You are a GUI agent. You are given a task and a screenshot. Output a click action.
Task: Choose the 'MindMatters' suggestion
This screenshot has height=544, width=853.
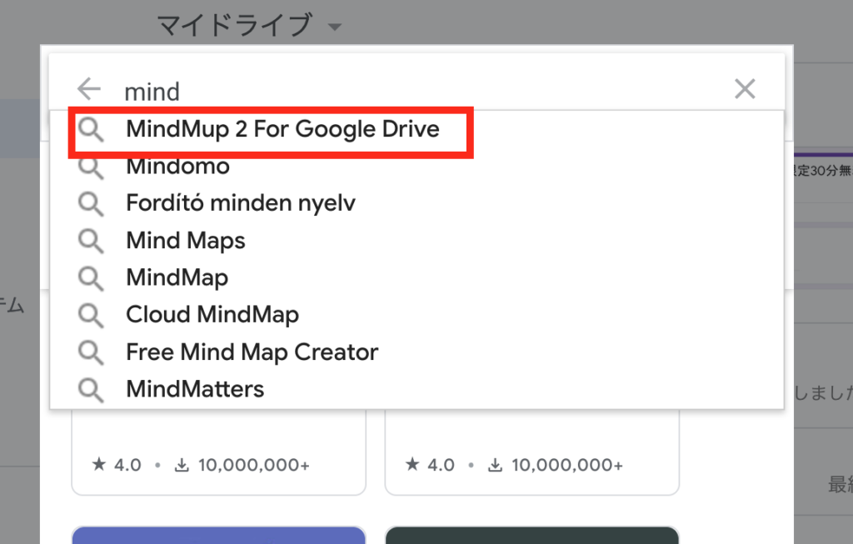coord(417,389)
